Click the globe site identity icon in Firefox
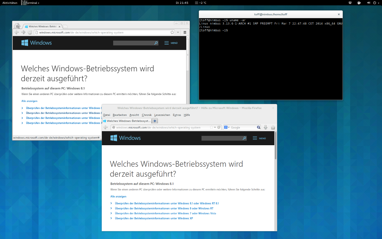The height and width of the screenshot is (239, 382). click(x=114, y=128)
